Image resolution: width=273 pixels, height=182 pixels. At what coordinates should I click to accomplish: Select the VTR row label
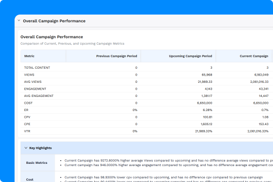click(x=28, y=131)
